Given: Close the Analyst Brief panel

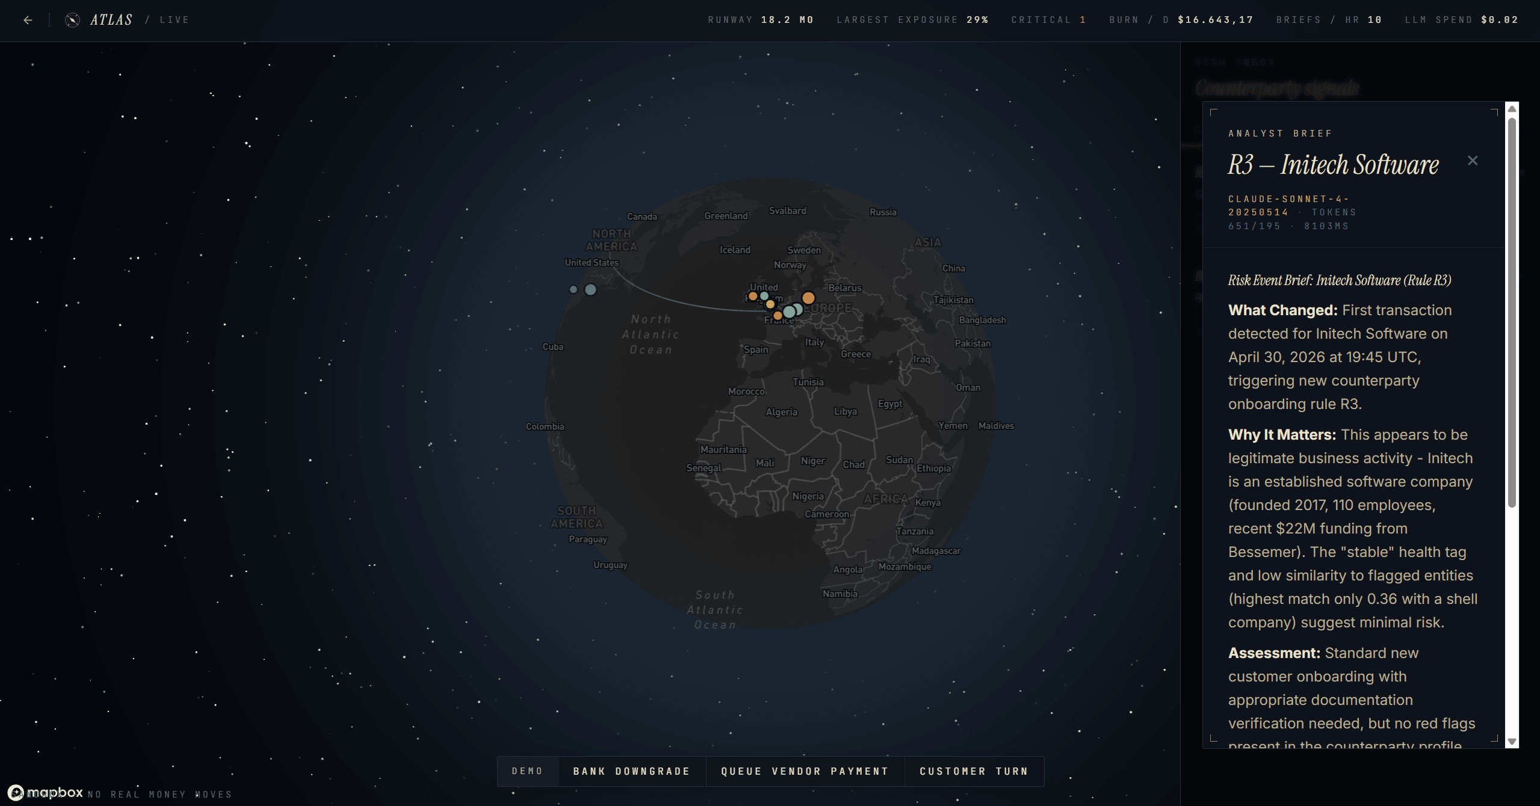Looking at the screenshot, I should [x=1472, y=161].
